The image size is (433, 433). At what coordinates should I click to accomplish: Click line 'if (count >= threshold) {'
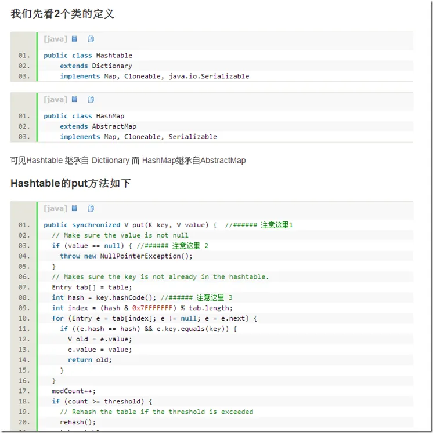(102, 402)
